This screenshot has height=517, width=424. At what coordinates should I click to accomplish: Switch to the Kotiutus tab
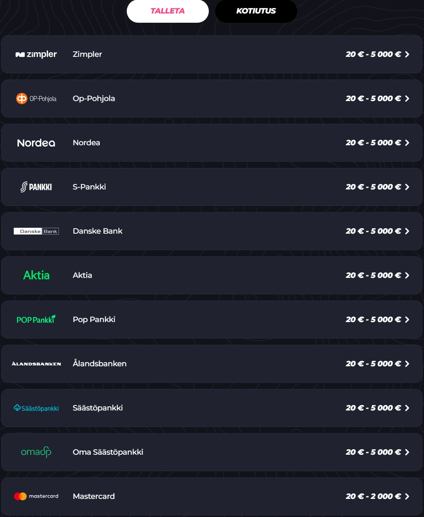256,11
